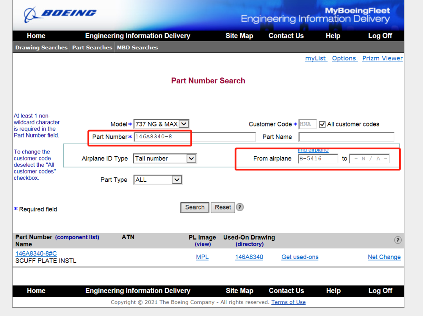The image size is (423, 316).
Task: Switch to MBD Searches tab
Action: tap(137, 47)
